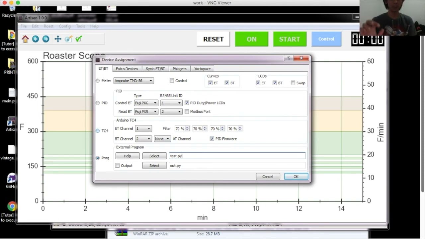Select the Prog radio button
Image resolution: width=425 pixels, height=239 pixels.
[x=98, y=158]
